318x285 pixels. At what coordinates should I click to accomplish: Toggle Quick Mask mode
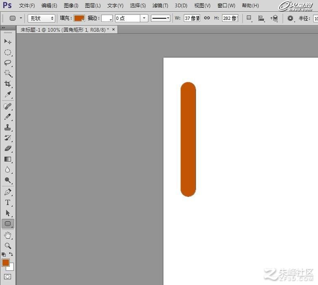point(7,276)
